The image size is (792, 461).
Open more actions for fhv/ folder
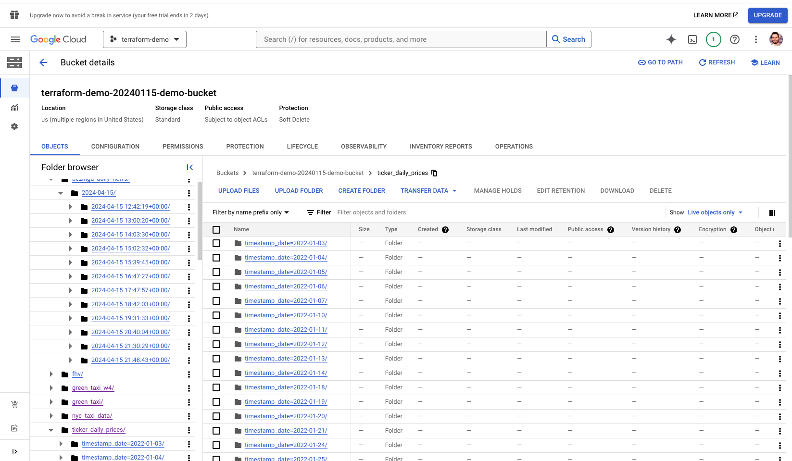point(189,374)
